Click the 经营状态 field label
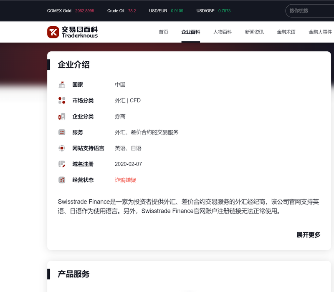This screenshot has width=334, height=292. click(x=83, y=180)
